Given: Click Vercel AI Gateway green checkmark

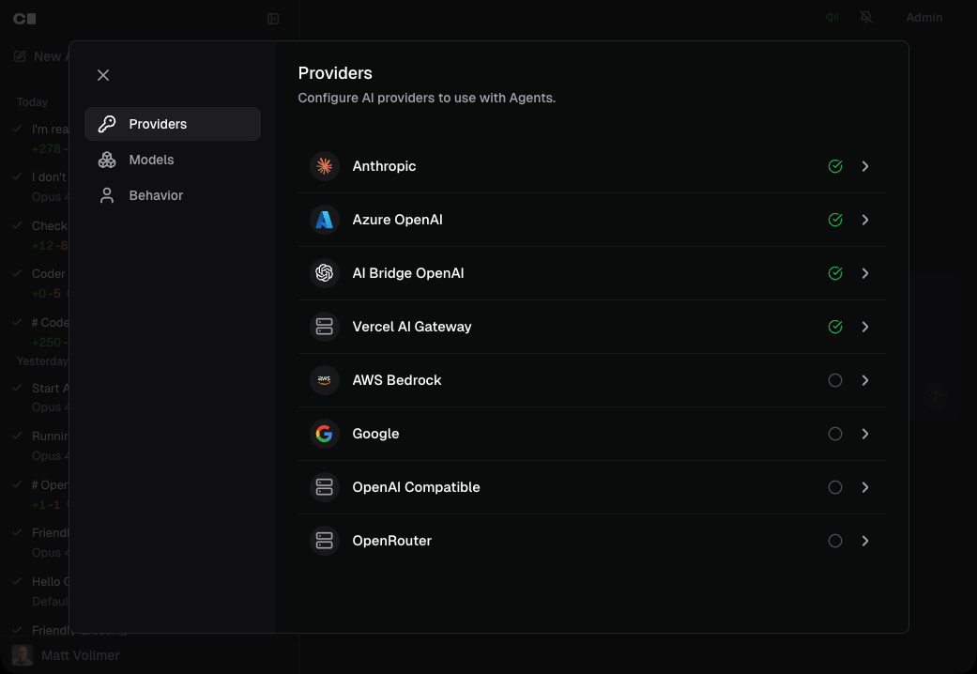Looking at the screenshot, I should pos(835,327).
